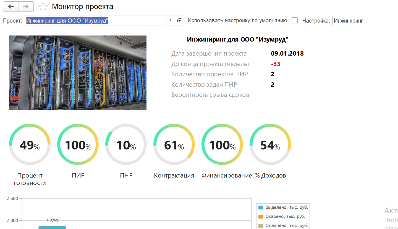This screenshot has height=229, width=398.
Task: Open the project dropdown list arrow
Action: (x=170, y=20)
